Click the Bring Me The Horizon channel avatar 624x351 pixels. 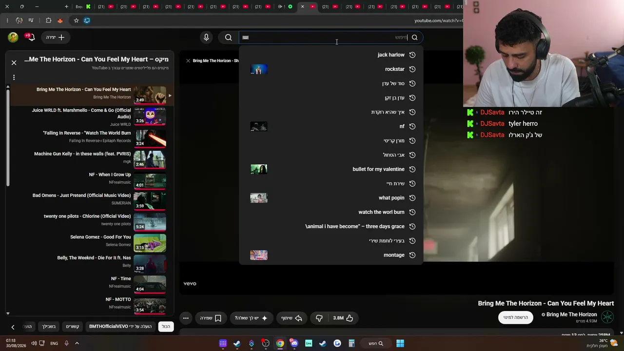point(607,317)
